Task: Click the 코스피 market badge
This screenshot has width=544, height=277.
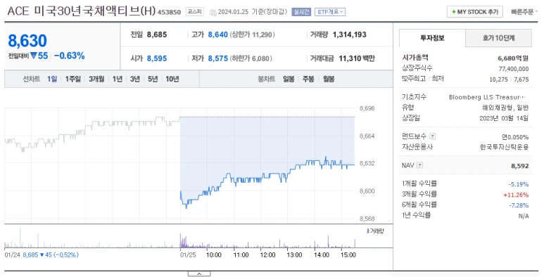Action: [x=195, y=12]
